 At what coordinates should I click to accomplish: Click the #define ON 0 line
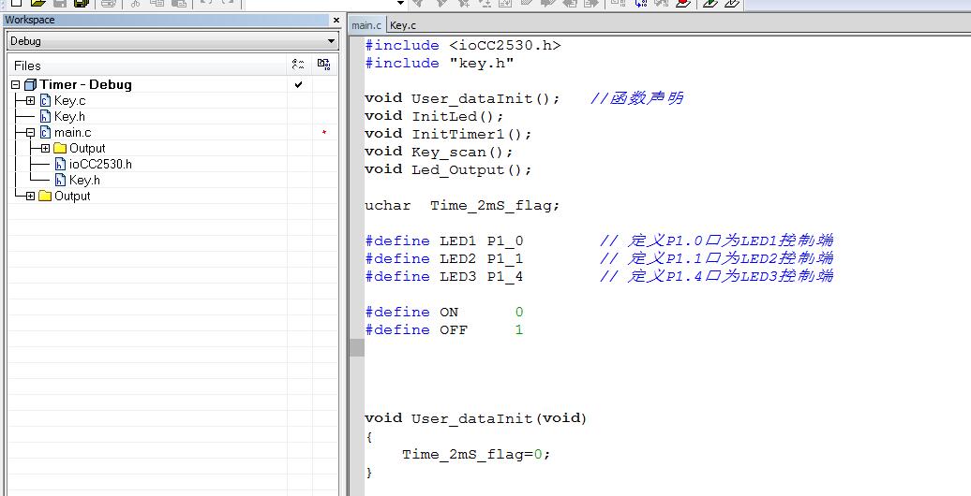444,312
